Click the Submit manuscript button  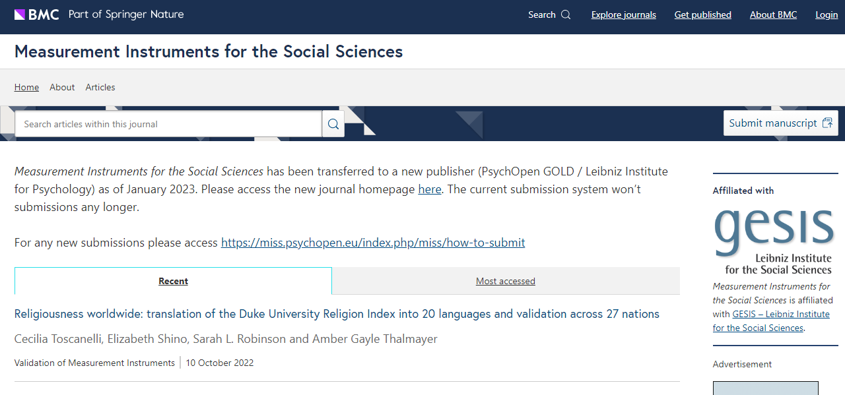click(x=781, y=123)
